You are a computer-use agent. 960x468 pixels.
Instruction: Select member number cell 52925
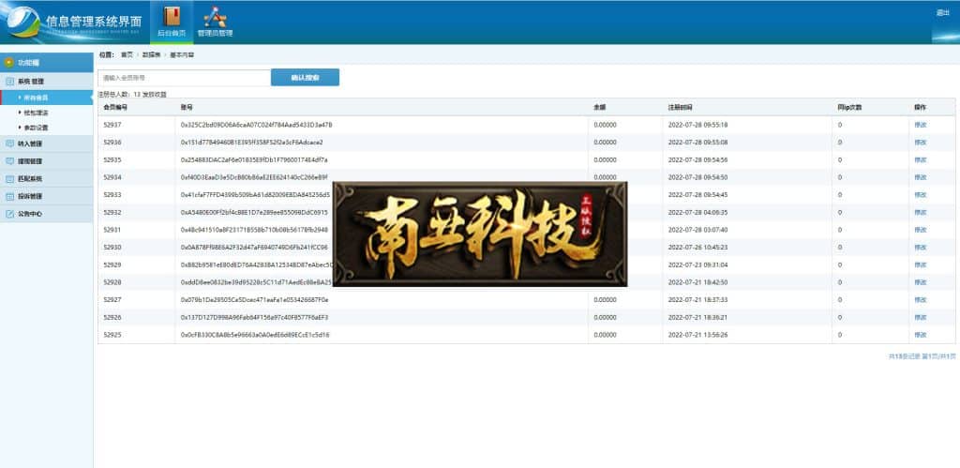pyautogui.click(x=112, y=335)
